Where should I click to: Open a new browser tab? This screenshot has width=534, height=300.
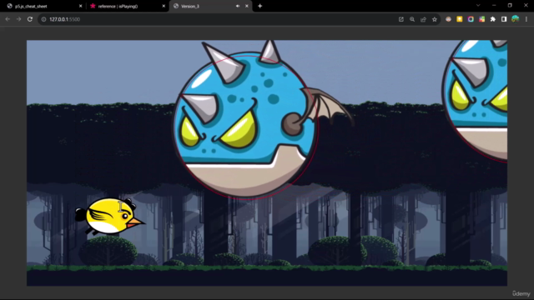[x=259, y=6]
